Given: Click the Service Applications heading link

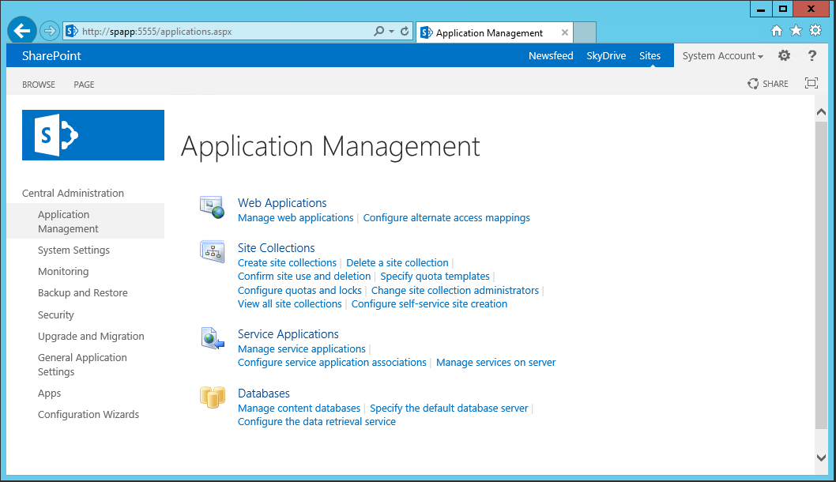Looking at the screenshot, I should coord(288,333).
